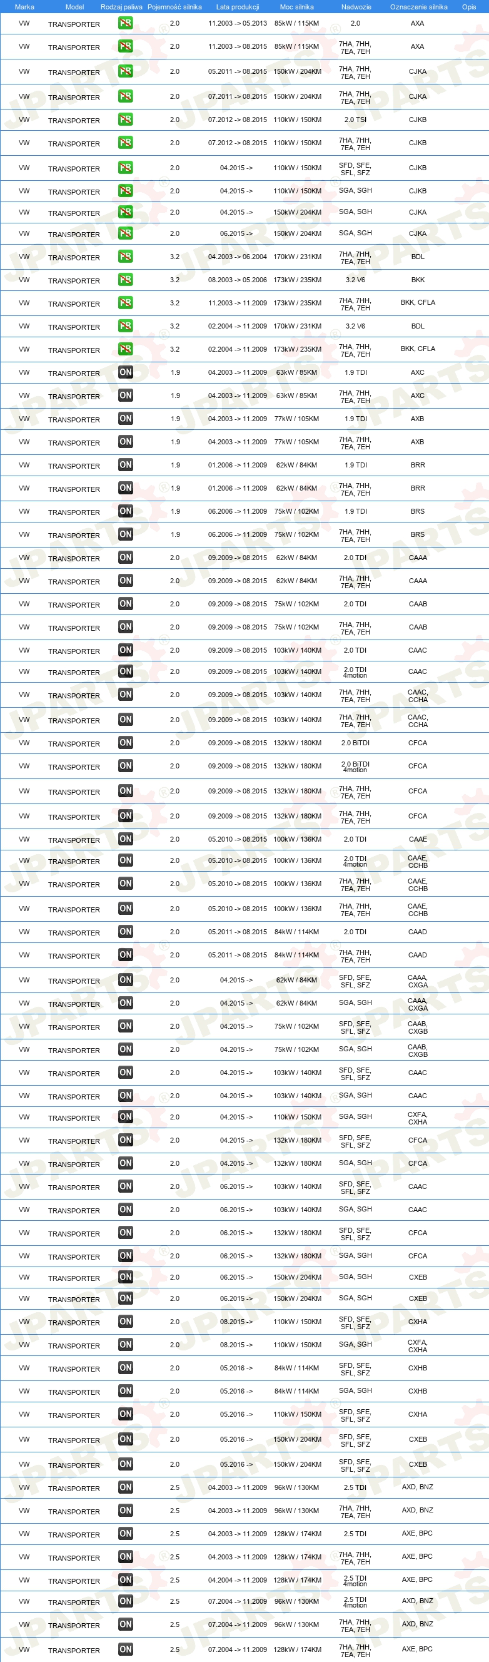Click the petrol icon in the 2.0 TSI CJKB row

125,120
